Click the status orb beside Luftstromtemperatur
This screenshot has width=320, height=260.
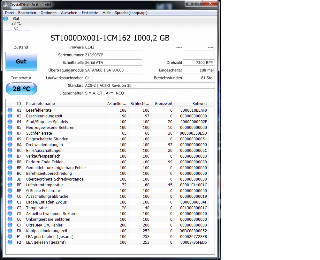click(10, 185)
